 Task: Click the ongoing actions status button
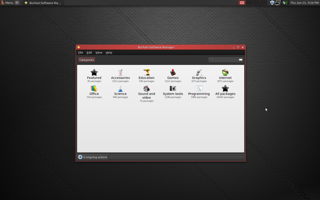[93, 157]
